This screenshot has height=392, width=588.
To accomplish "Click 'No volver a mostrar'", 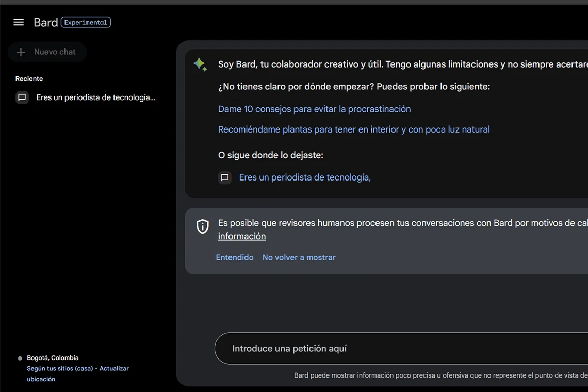I will tap(299, 257).
